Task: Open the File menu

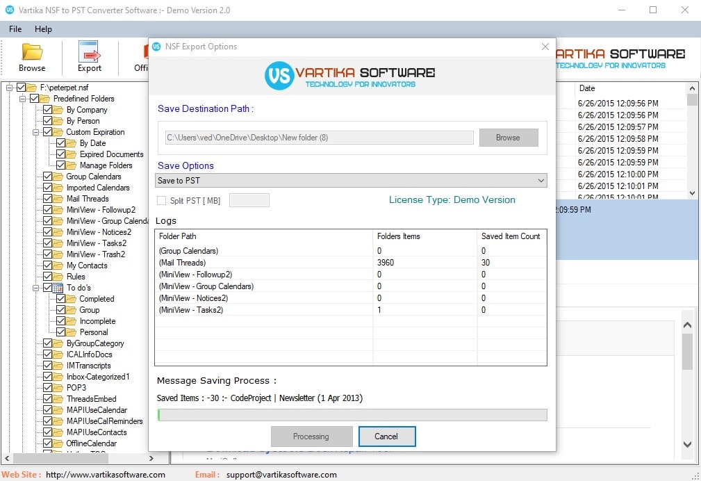Action: [15, 29]
